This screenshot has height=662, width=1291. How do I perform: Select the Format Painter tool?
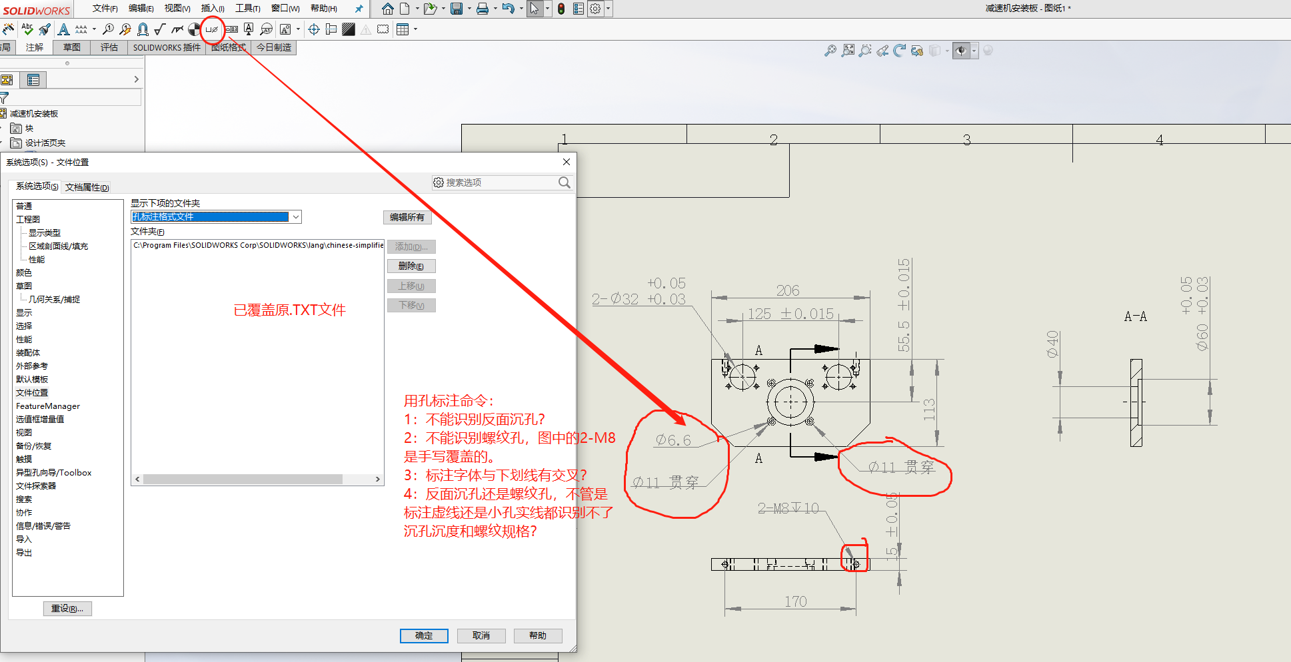45,29
